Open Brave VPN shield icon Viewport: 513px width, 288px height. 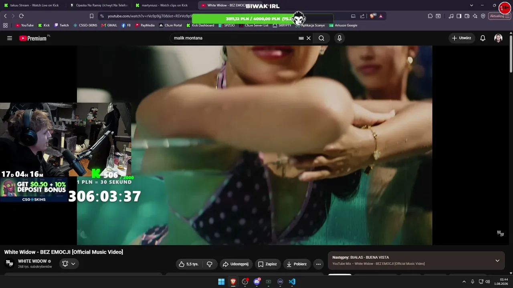pos(483,16)
